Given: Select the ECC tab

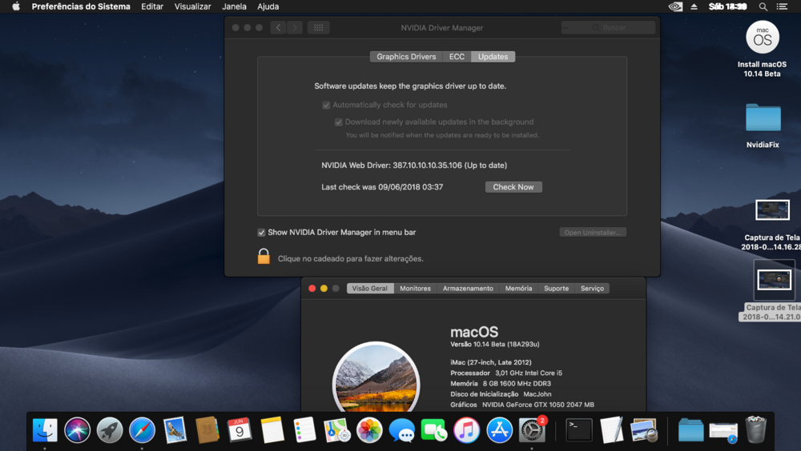Looking at the screenshot, I should pos(457,57).
